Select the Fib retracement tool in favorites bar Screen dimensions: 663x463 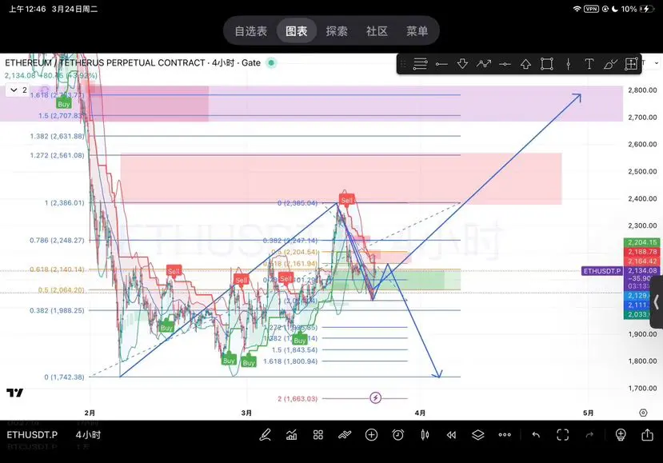pyautogui.click(x=420, y=64)
